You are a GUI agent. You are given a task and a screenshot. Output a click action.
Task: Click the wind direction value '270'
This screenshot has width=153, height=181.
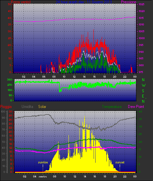pos(9,85)
